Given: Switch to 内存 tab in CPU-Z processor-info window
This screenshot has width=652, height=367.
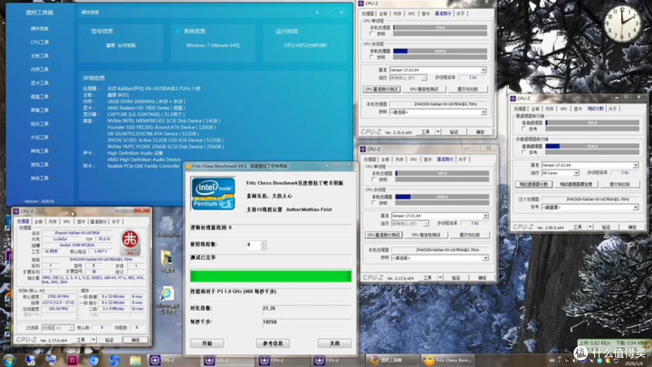Looking at the screenshot, I should pos(53,222).
